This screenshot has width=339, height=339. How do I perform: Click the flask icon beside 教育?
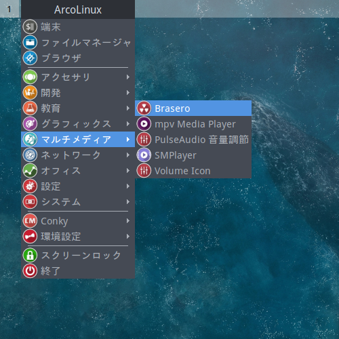click(30, 108)
